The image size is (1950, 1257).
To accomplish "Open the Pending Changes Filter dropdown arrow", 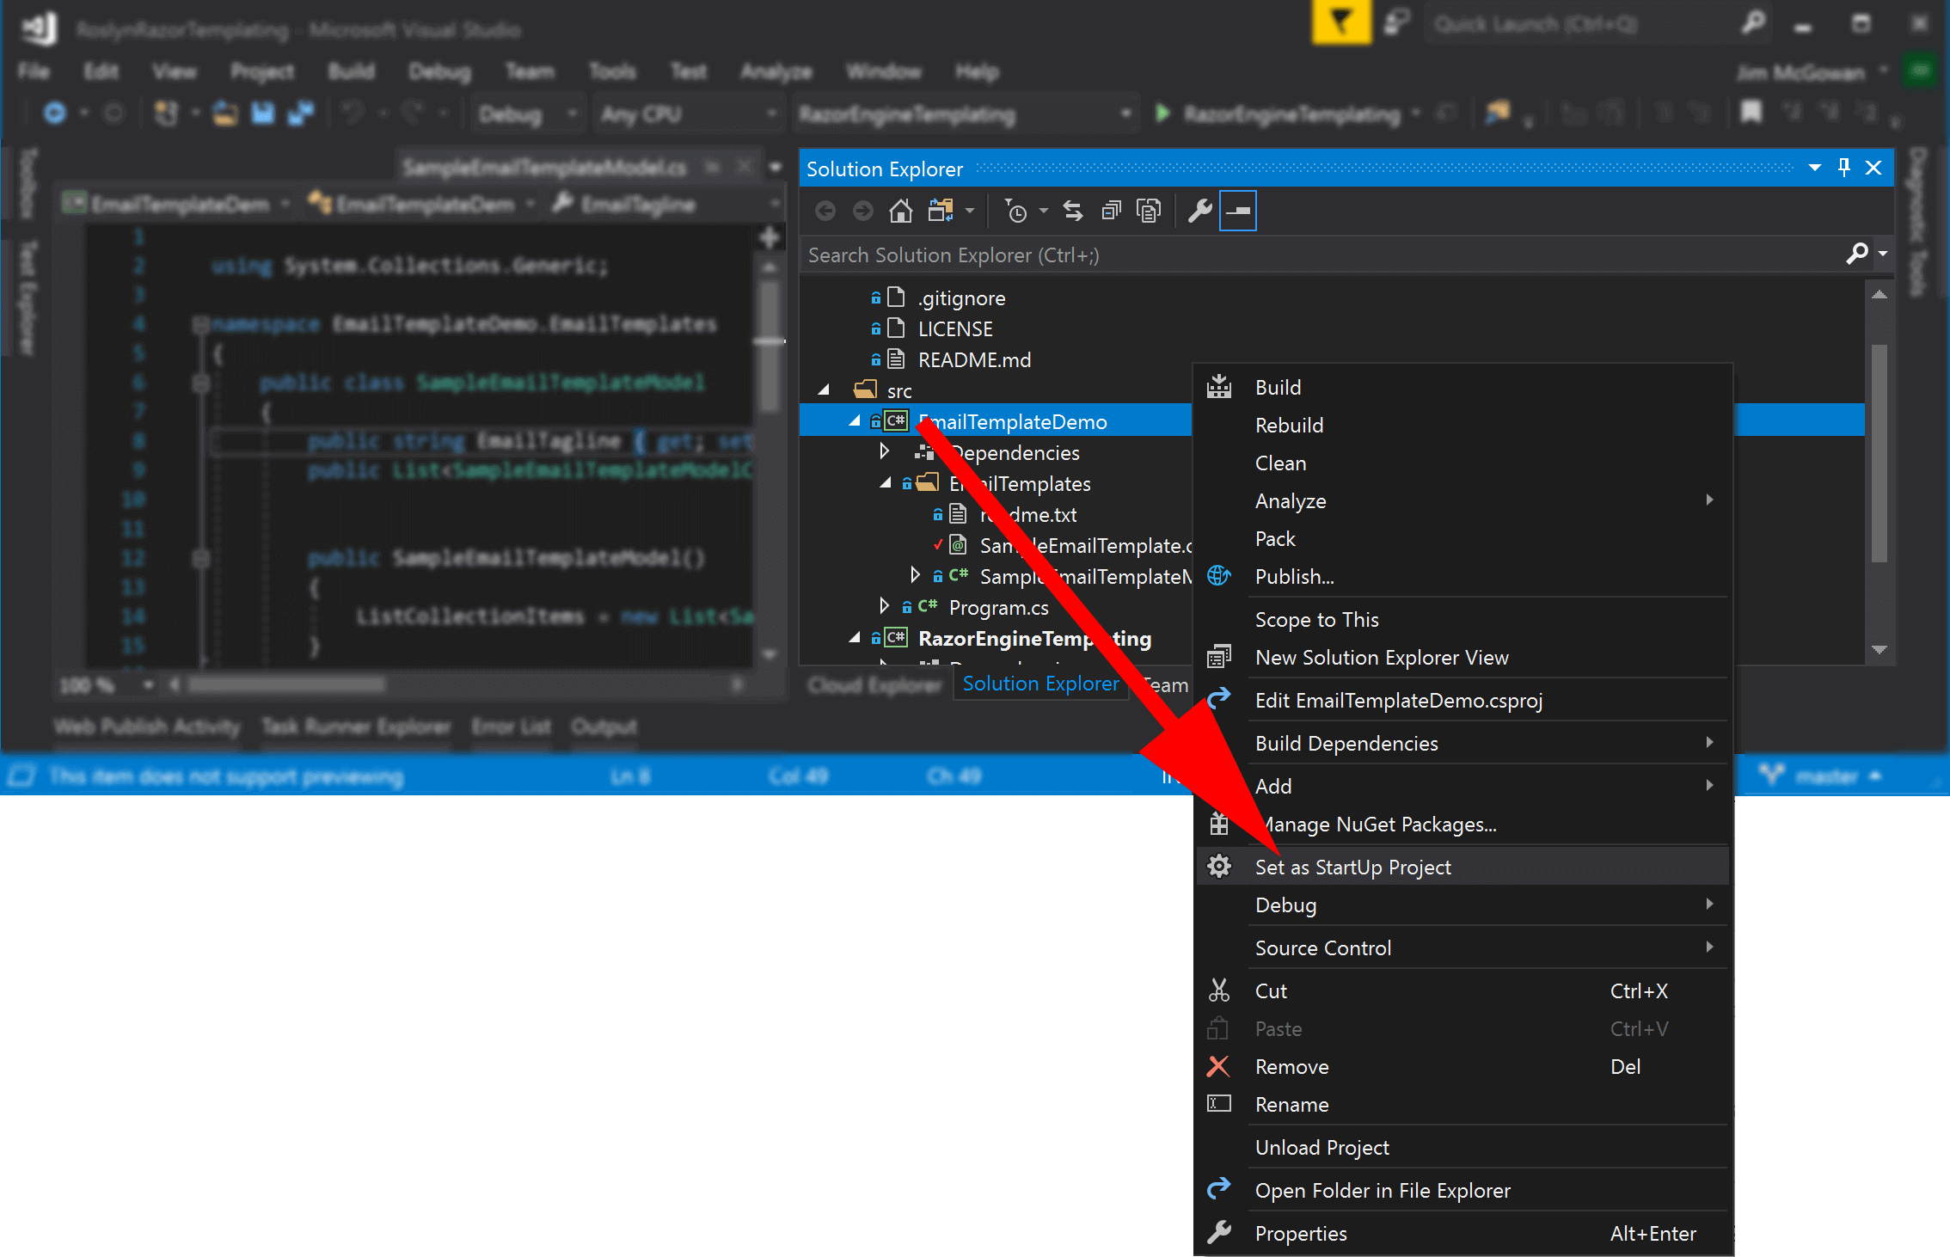I will (x=1044, y=211).
